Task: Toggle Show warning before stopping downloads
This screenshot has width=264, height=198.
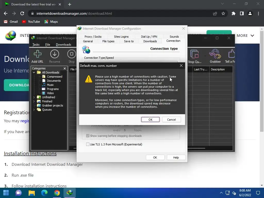Action: [x=88, y=136]
